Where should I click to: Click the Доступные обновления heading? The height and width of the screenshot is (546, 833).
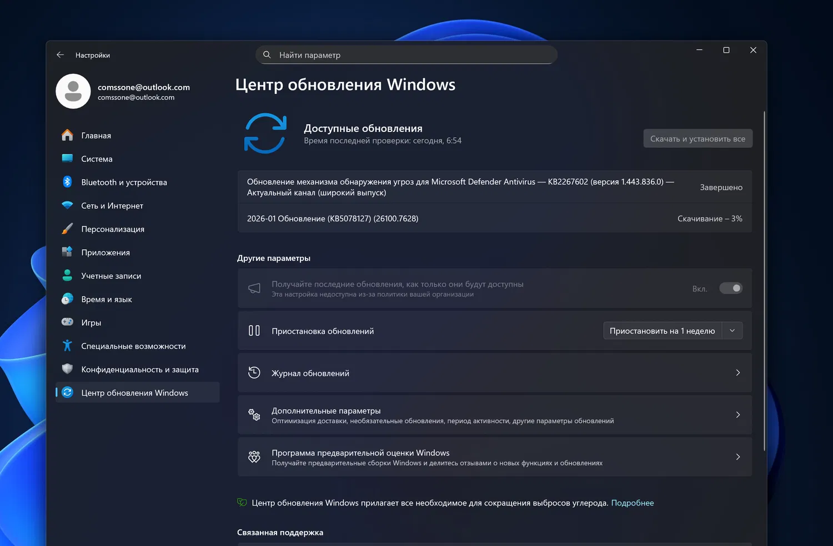click(x=363, y=128)
